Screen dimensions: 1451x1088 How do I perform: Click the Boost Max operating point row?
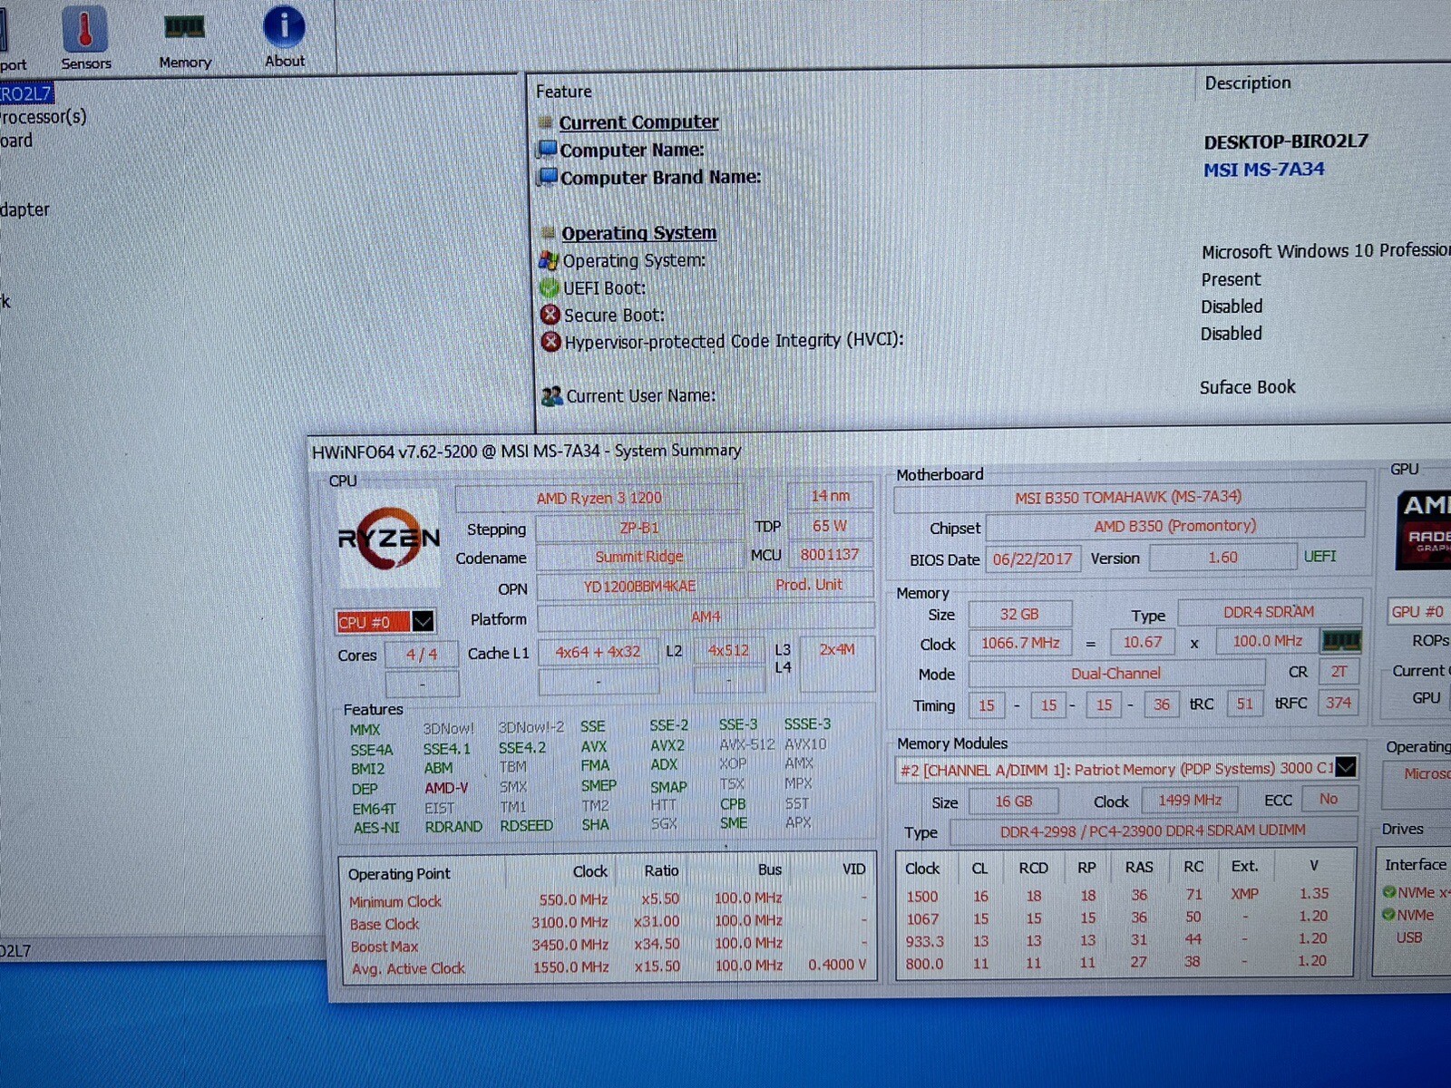click(607, 945)
